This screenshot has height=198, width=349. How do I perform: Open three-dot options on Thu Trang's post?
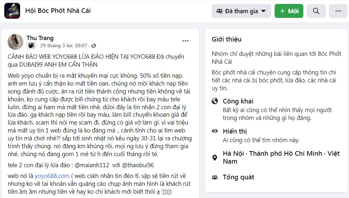pos(185,41)
